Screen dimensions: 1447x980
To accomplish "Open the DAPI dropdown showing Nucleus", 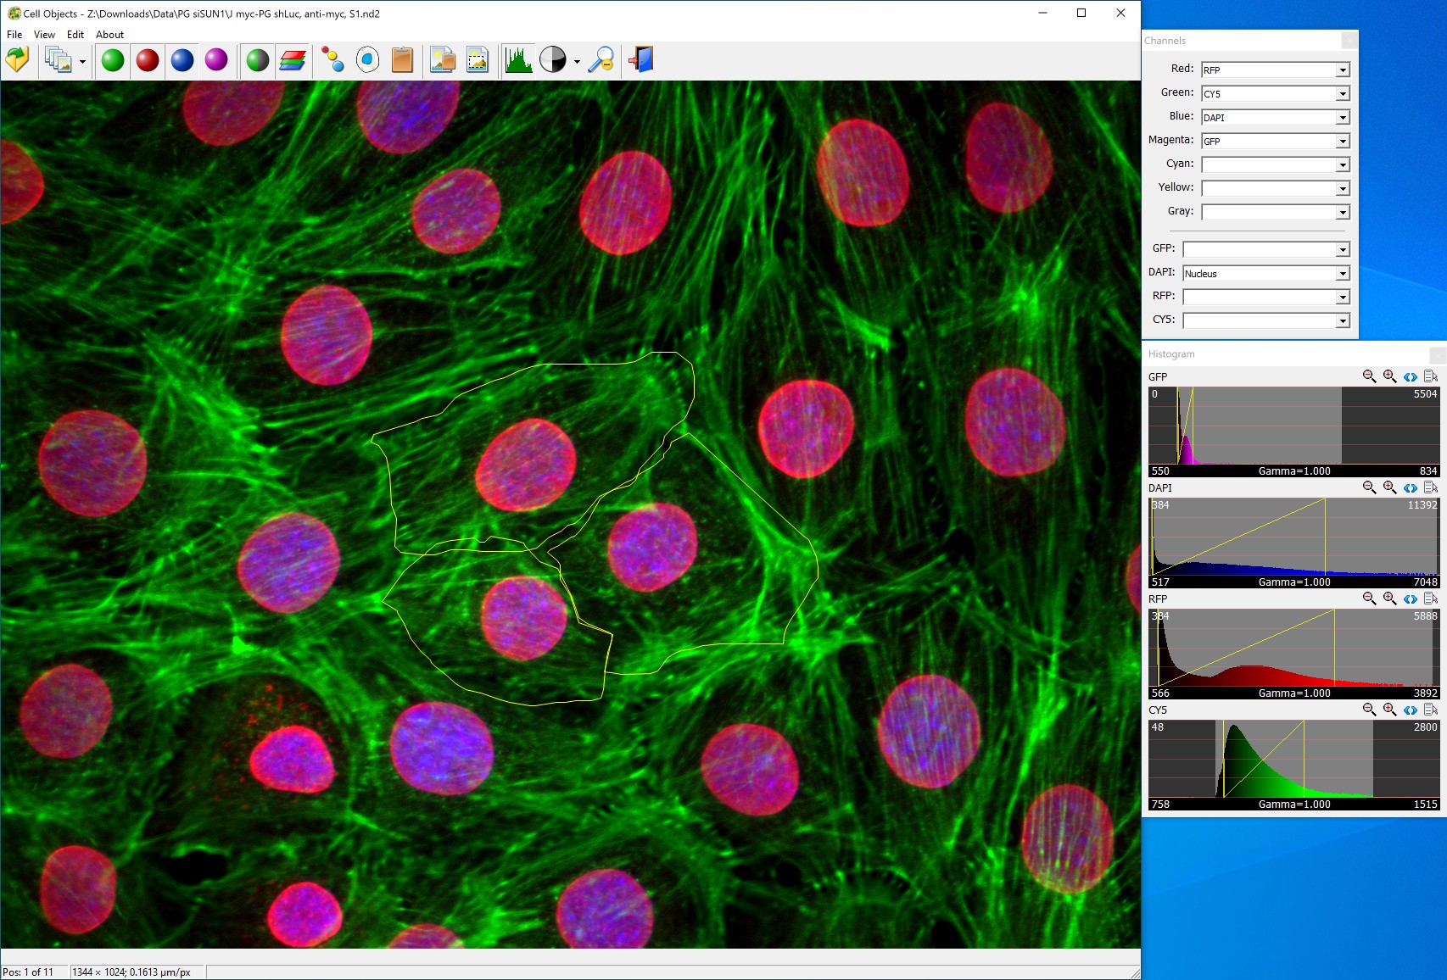I will (x=1265, y=273).
